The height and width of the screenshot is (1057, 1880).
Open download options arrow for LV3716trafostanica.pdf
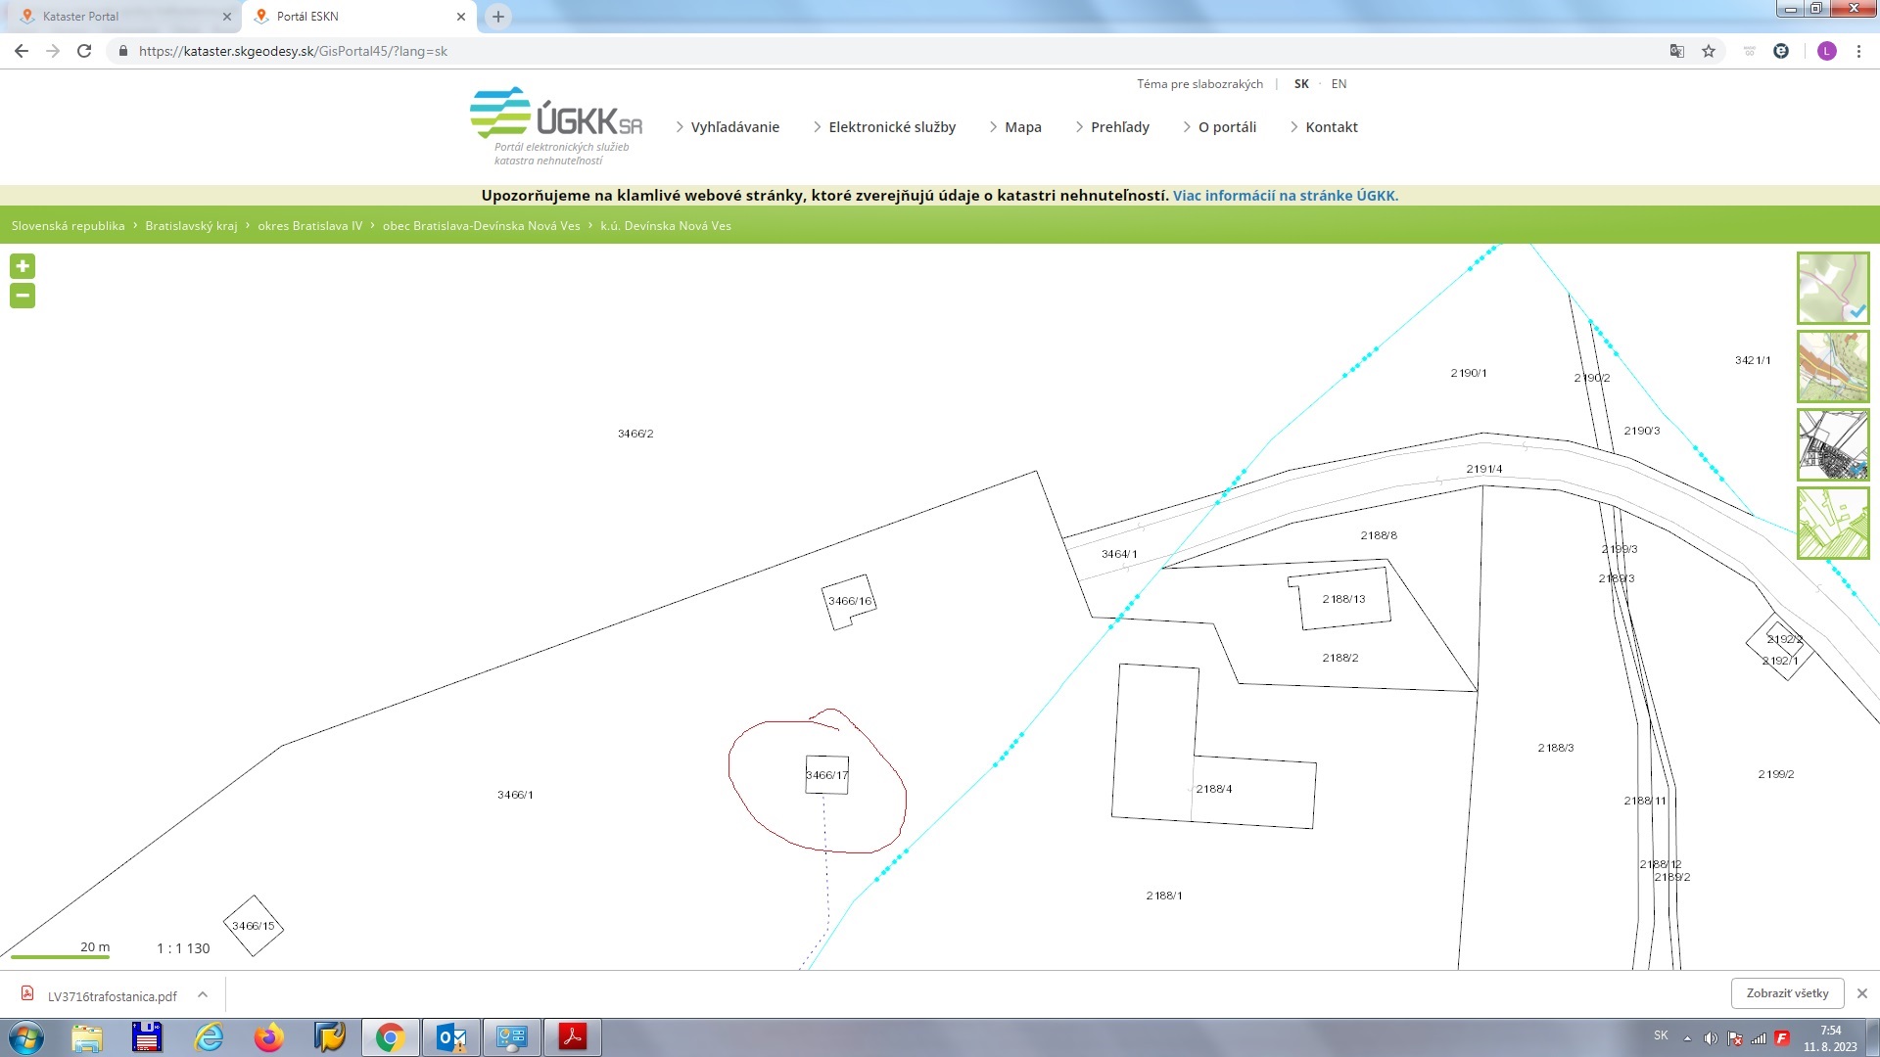pos(203,994)
